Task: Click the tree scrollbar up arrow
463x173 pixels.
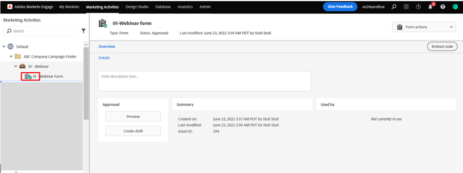Action: 86,45
